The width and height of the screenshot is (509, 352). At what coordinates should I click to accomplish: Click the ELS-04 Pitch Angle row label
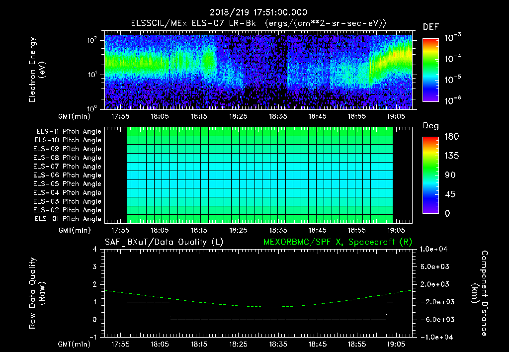coord(67,192)
